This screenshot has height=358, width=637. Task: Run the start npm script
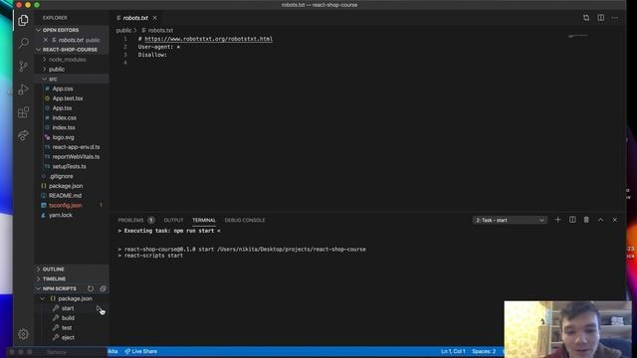click(x=68, y=308)
